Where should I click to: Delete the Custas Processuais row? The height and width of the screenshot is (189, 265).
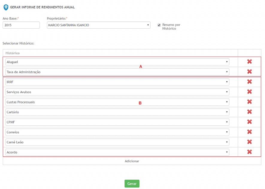click(249, 102)
